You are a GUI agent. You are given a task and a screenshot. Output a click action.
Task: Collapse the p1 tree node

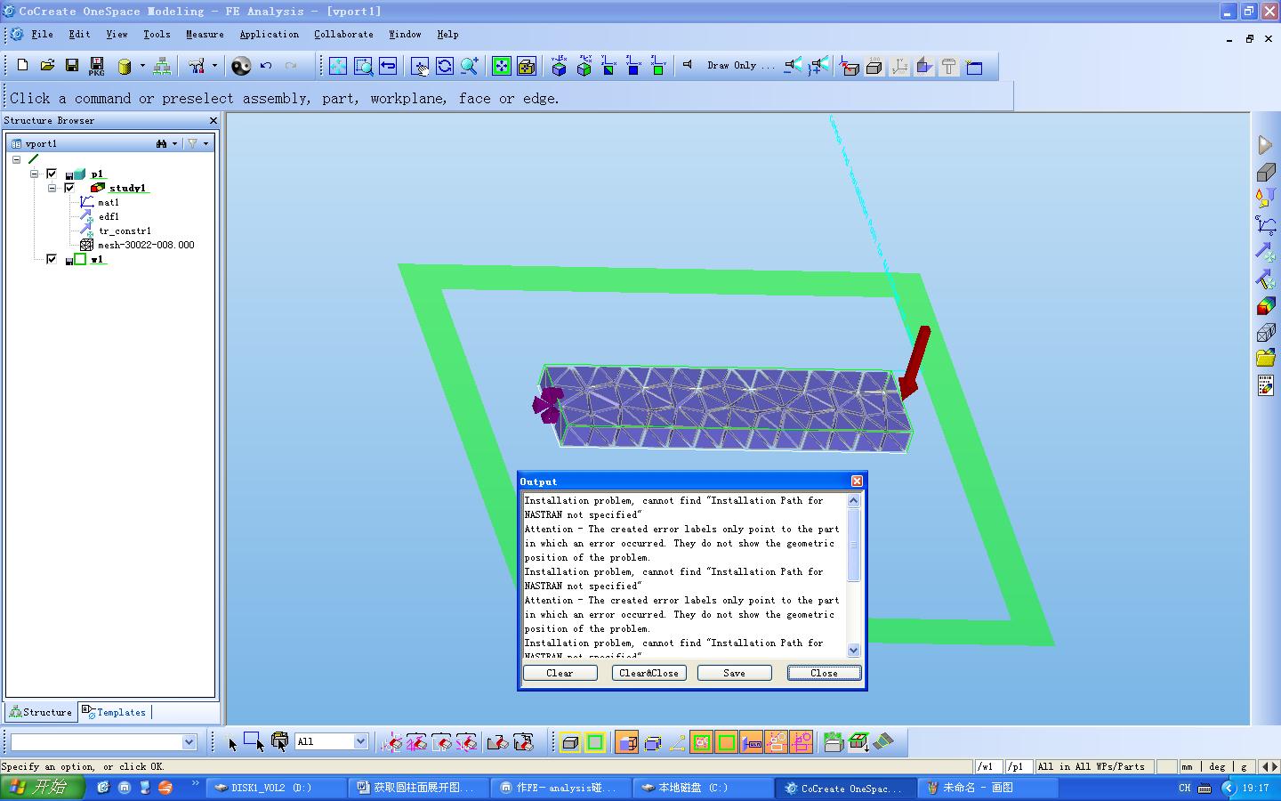[x=34, y=174]
